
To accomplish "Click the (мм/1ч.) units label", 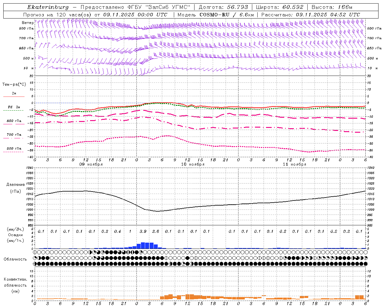I will coord(16,241).
